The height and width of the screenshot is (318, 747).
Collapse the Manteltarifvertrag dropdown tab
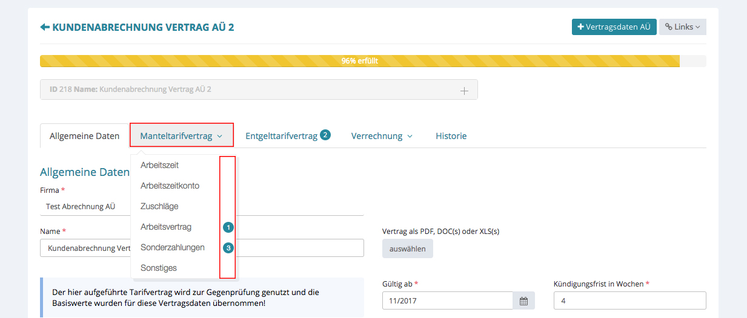click(181, 136)
